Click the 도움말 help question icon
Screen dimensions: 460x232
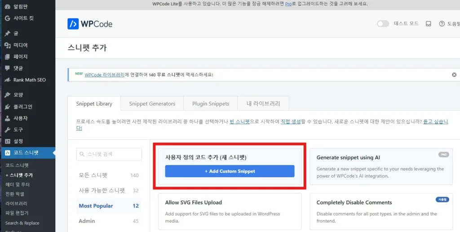[442, 24]
